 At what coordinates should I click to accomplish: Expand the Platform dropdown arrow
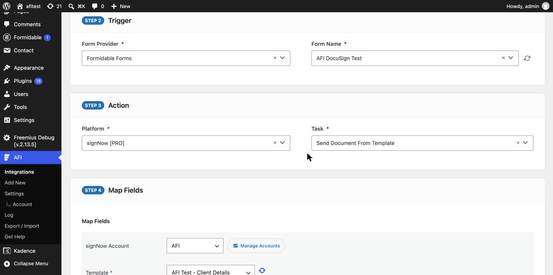(282, 142)
